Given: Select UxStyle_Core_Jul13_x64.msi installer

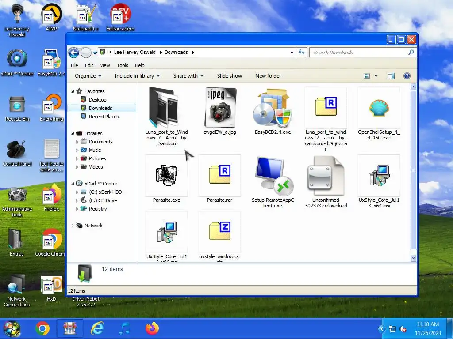Looking at the screenshot, I should pyautogui.click(x=379, y=181).
